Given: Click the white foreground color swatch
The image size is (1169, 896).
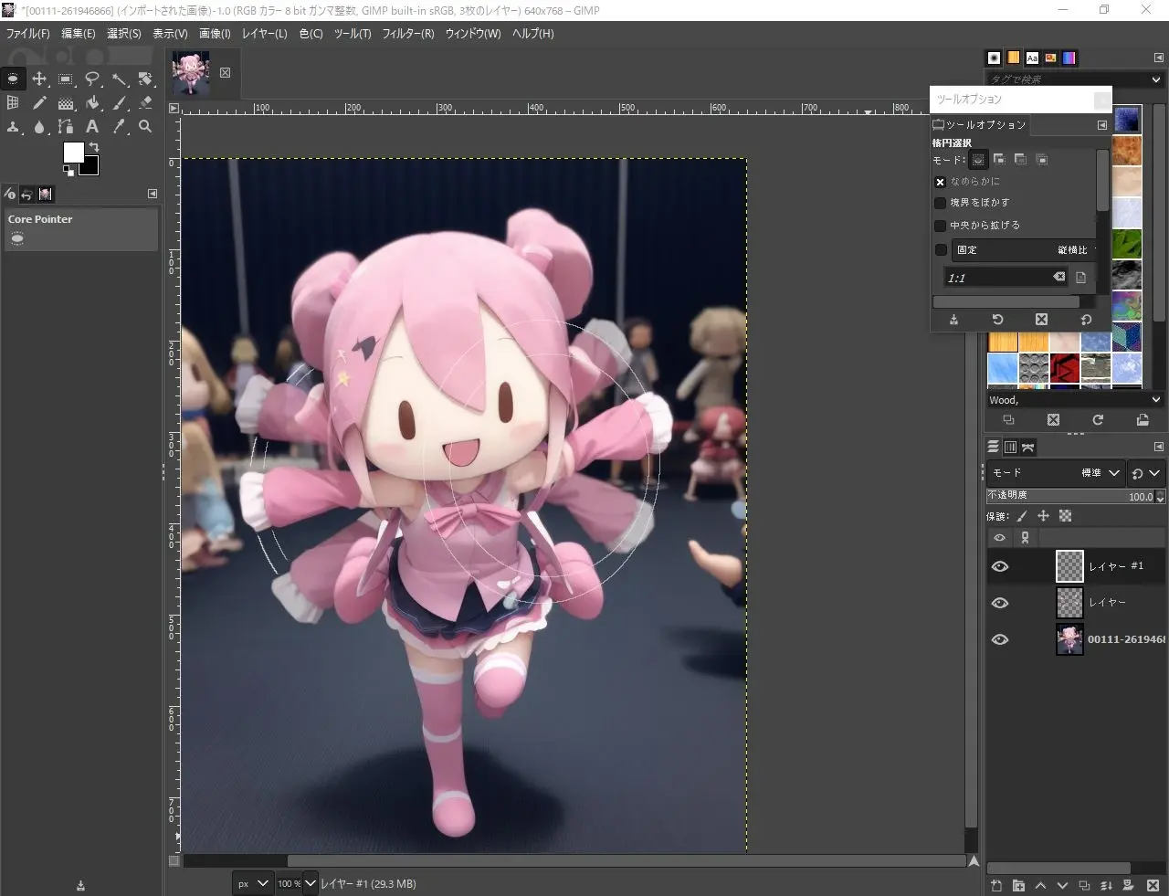Looking at the screenshot, I should 73,152.
